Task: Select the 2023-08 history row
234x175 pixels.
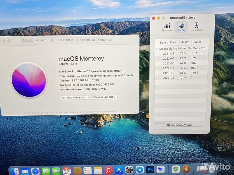Action: coord(181,78)
